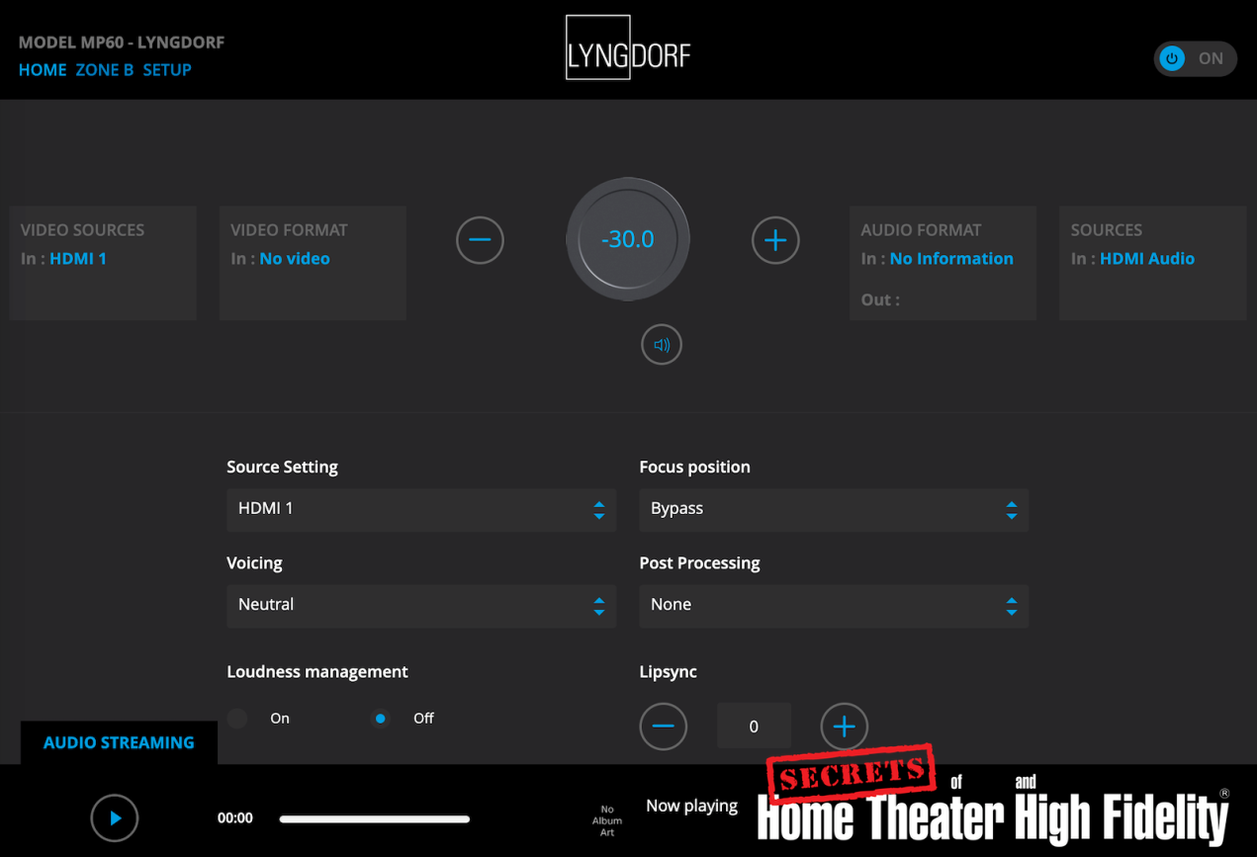Viewport: 1257px width, 857px height.
Task: Expand the Focus position Bypass dropdown
Action: 833,510
